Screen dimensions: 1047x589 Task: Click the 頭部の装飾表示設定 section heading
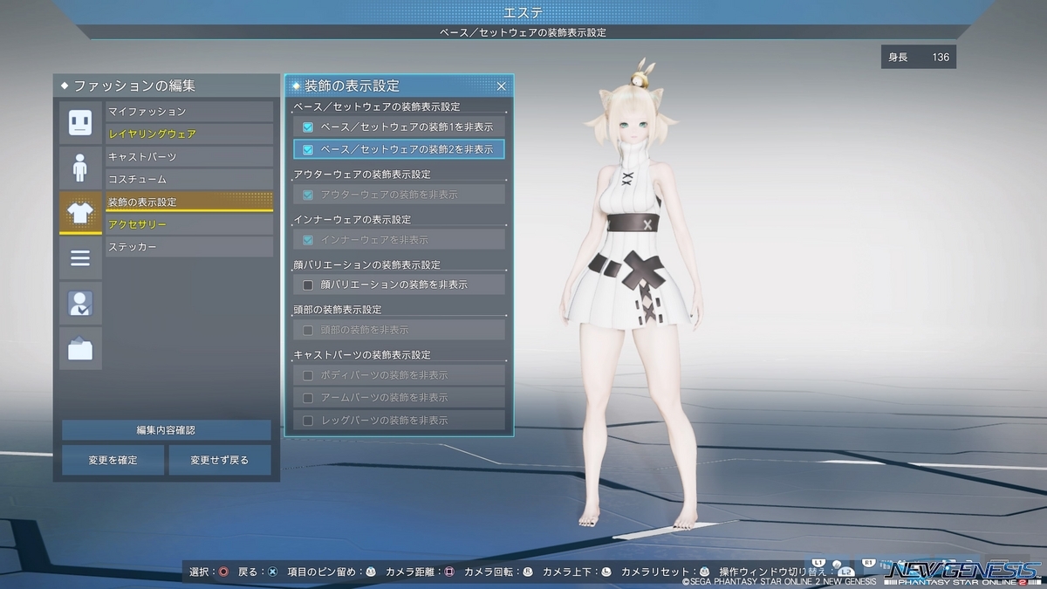pos(338,310)
